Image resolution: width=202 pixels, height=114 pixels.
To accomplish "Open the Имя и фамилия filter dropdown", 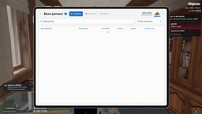I will [149, 22].
